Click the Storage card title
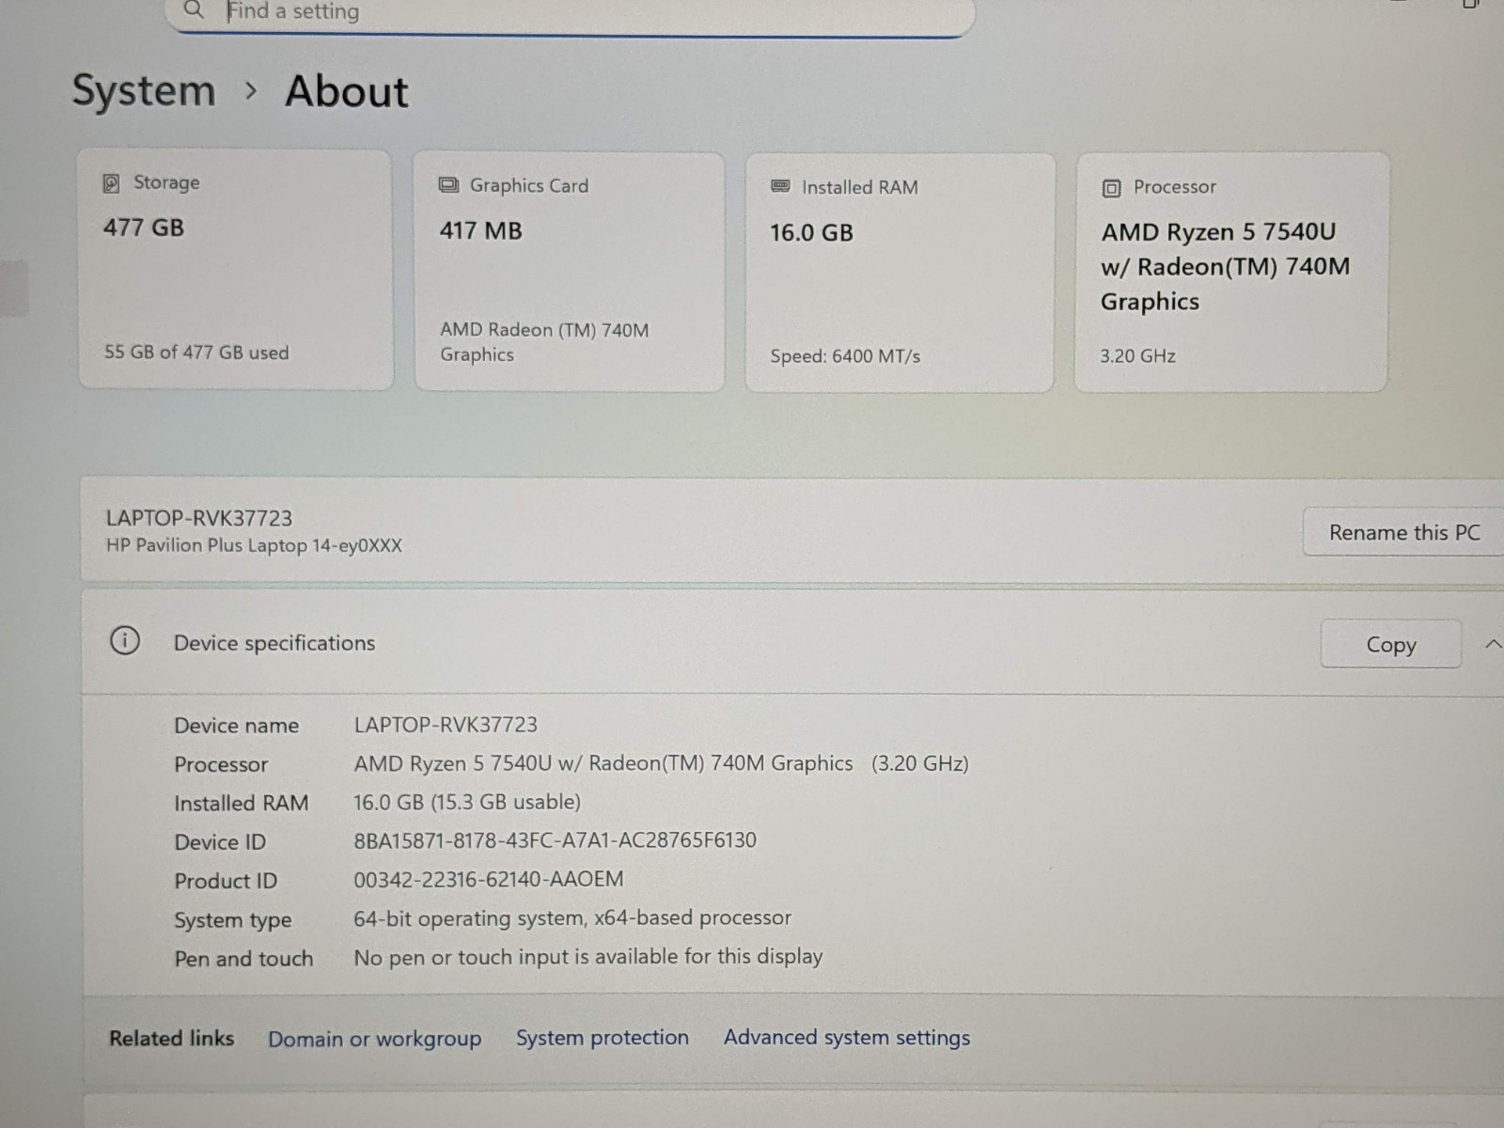 (x=166, y=182)
